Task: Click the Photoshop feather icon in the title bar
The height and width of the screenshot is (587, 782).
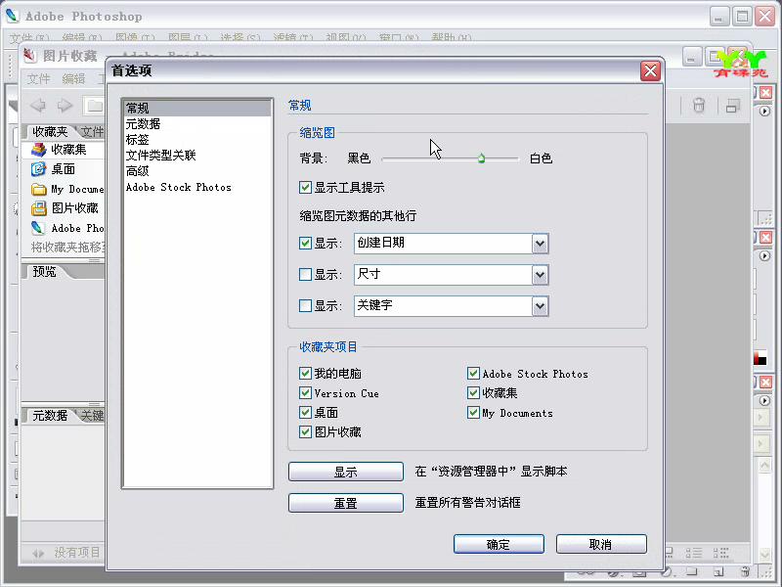Action: tap(12, 16)
